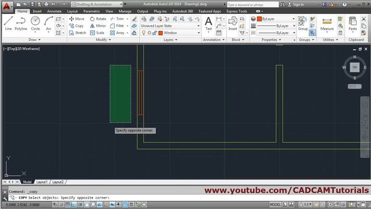Click the Move tool
Viewport: 371px width, 209px height.
pos(77,19)
